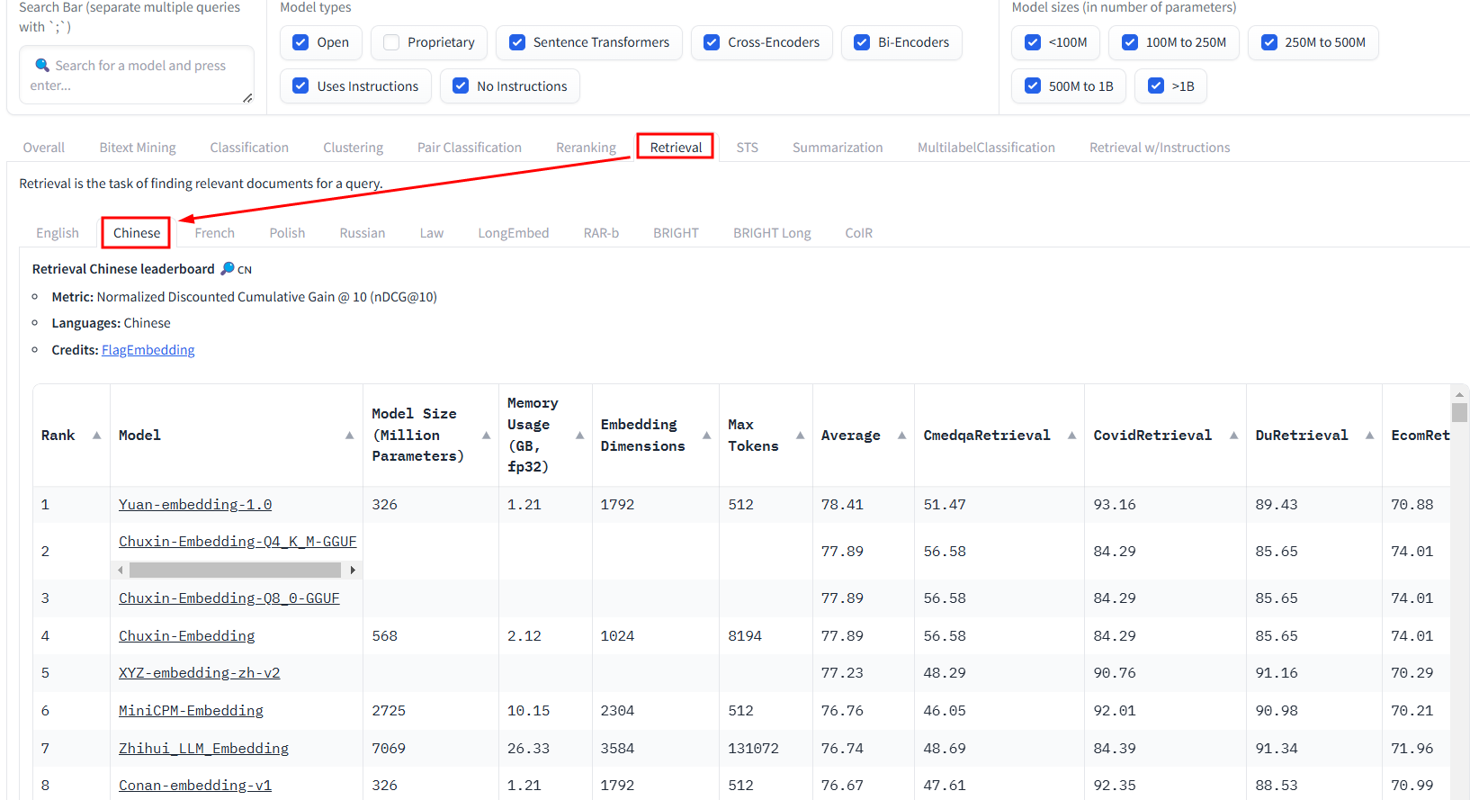
Task: Open the Pair Classification tab
Action: [x=470, y=148]
